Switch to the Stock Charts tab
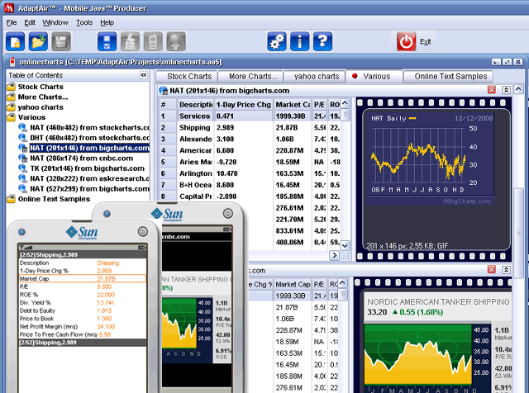The width and height of the screenshot is (529, 393). pyautogui.click(x=187, y=77)
